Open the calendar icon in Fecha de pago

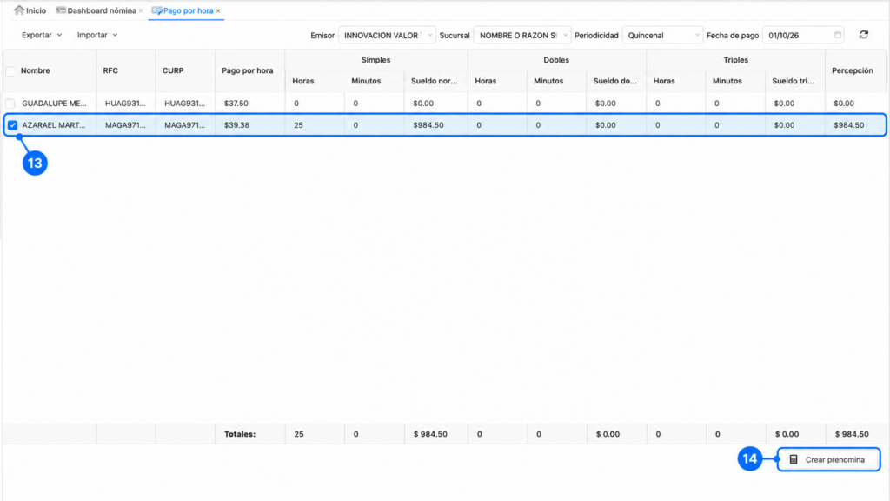click(x=838, y=35)
